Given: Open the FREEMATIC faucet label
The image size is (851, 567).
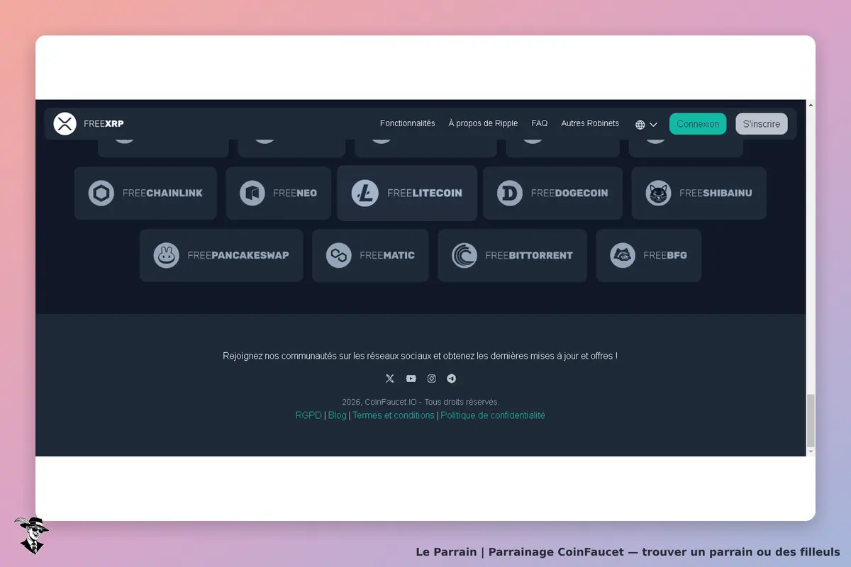Looking at the screenshot, I should [x=387, y=255].
